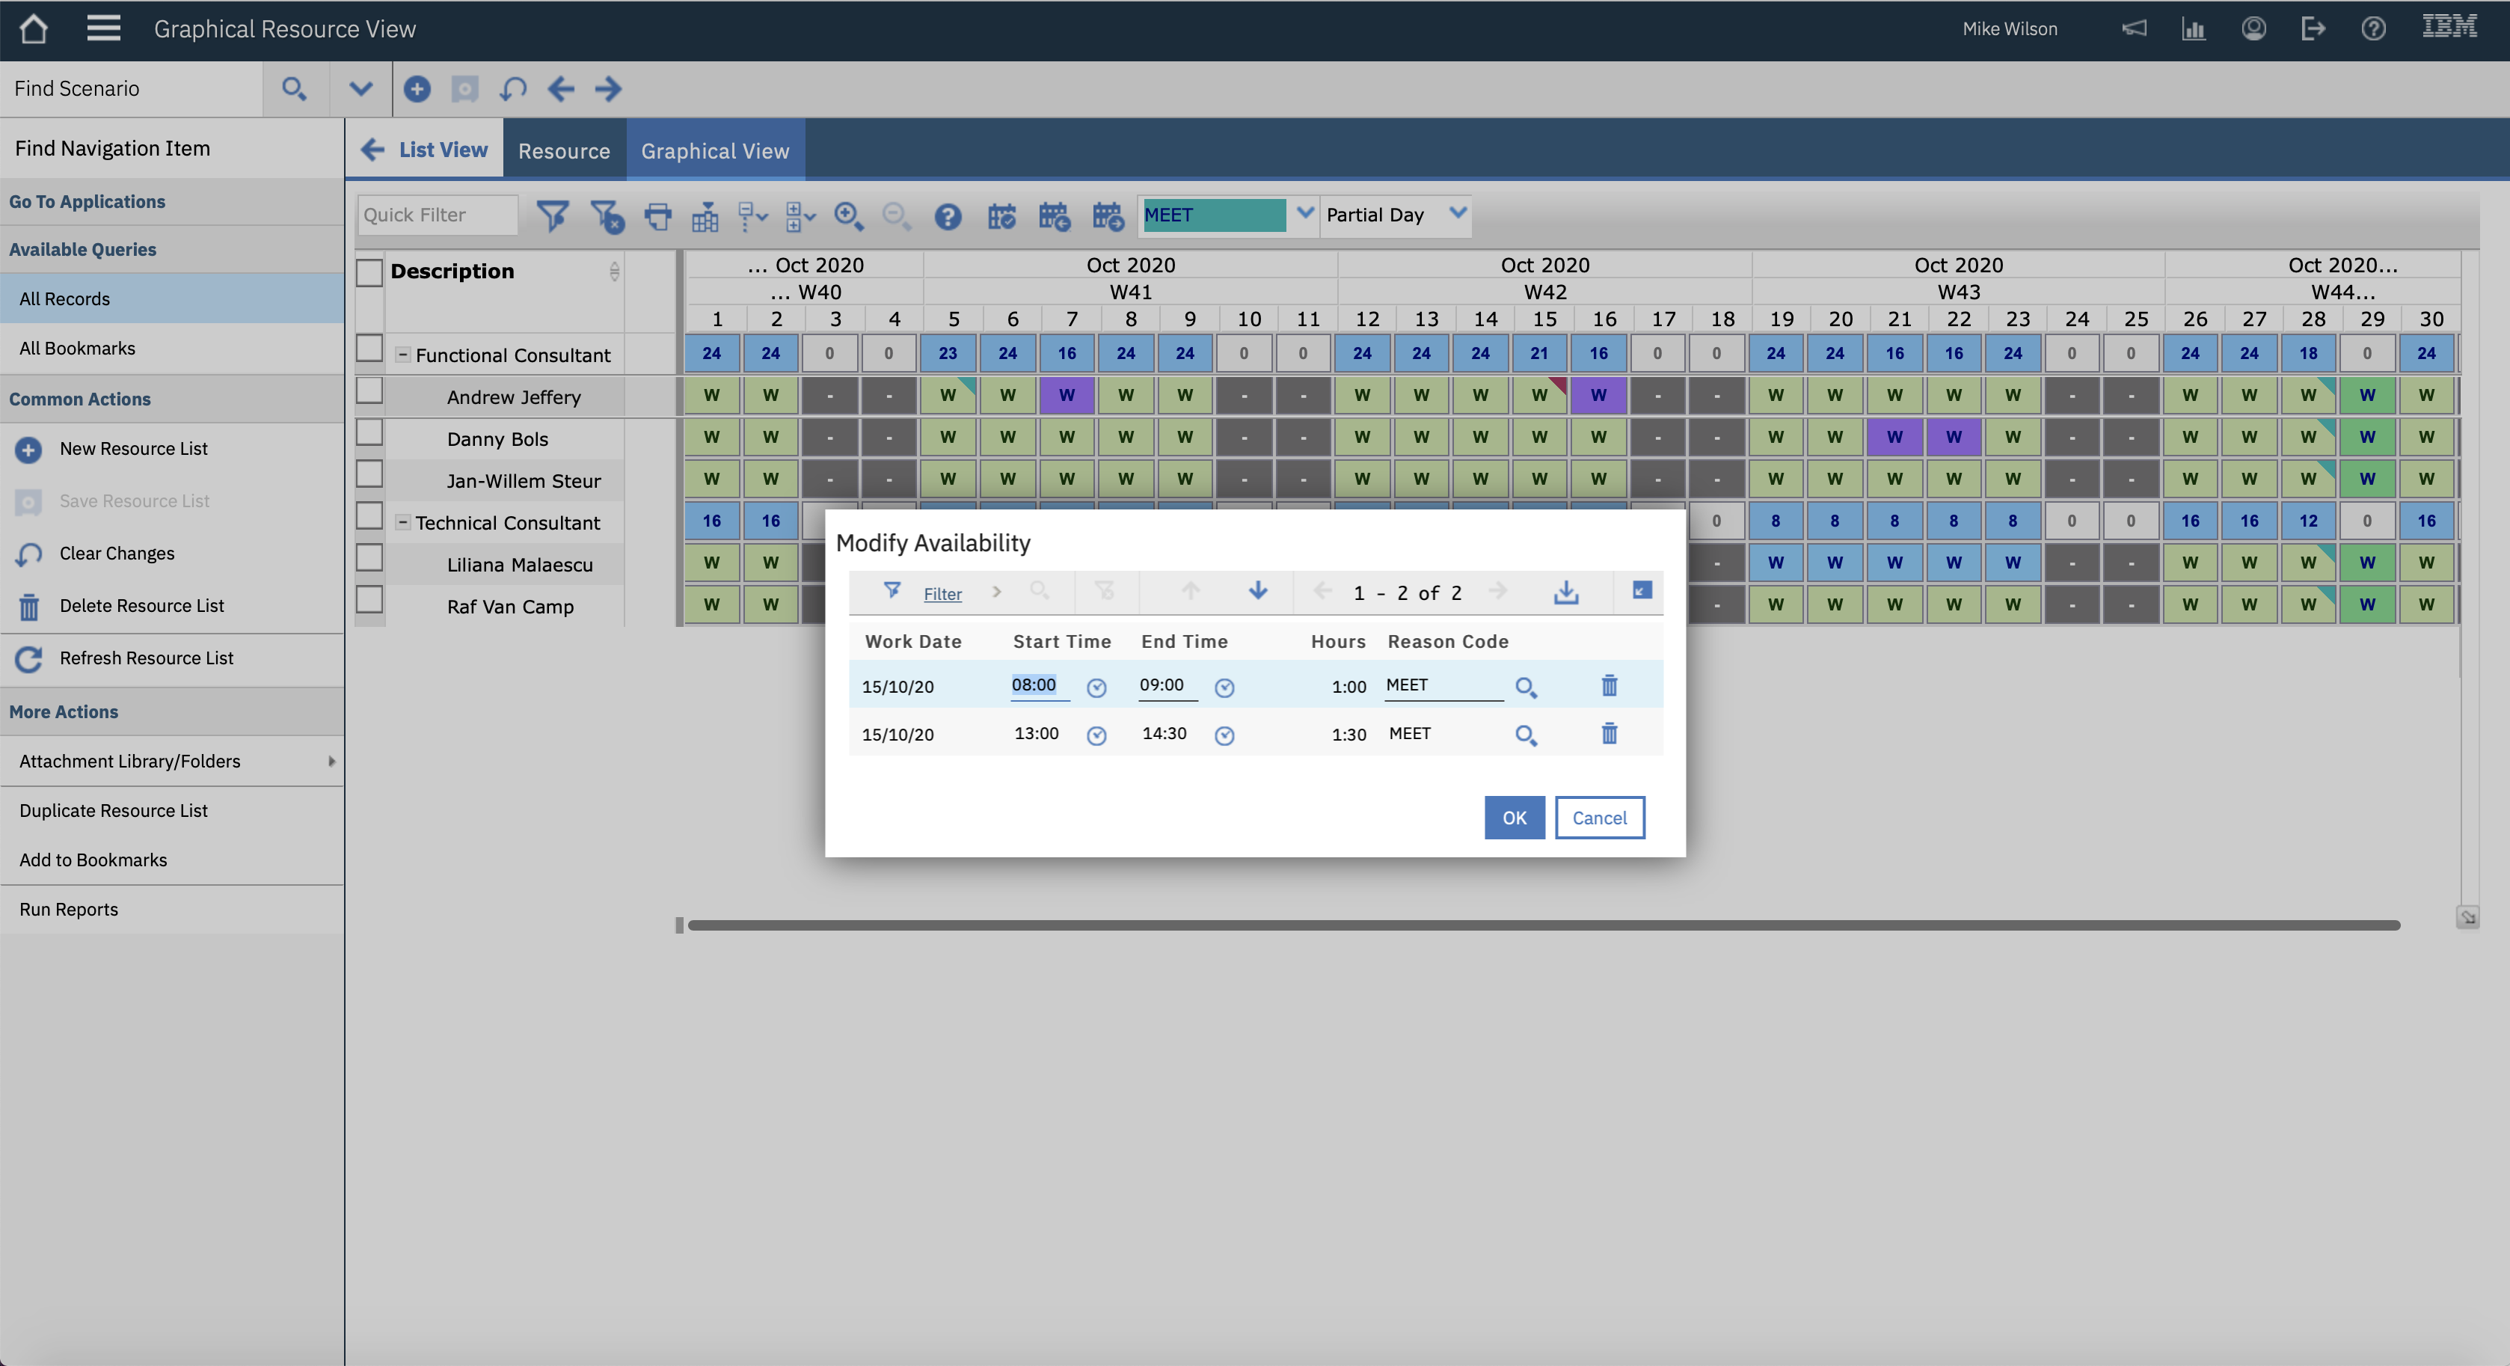Expand the MEET reason code dropdown
This screenshot has height=1366, width=2510.
pos(1304,213)
